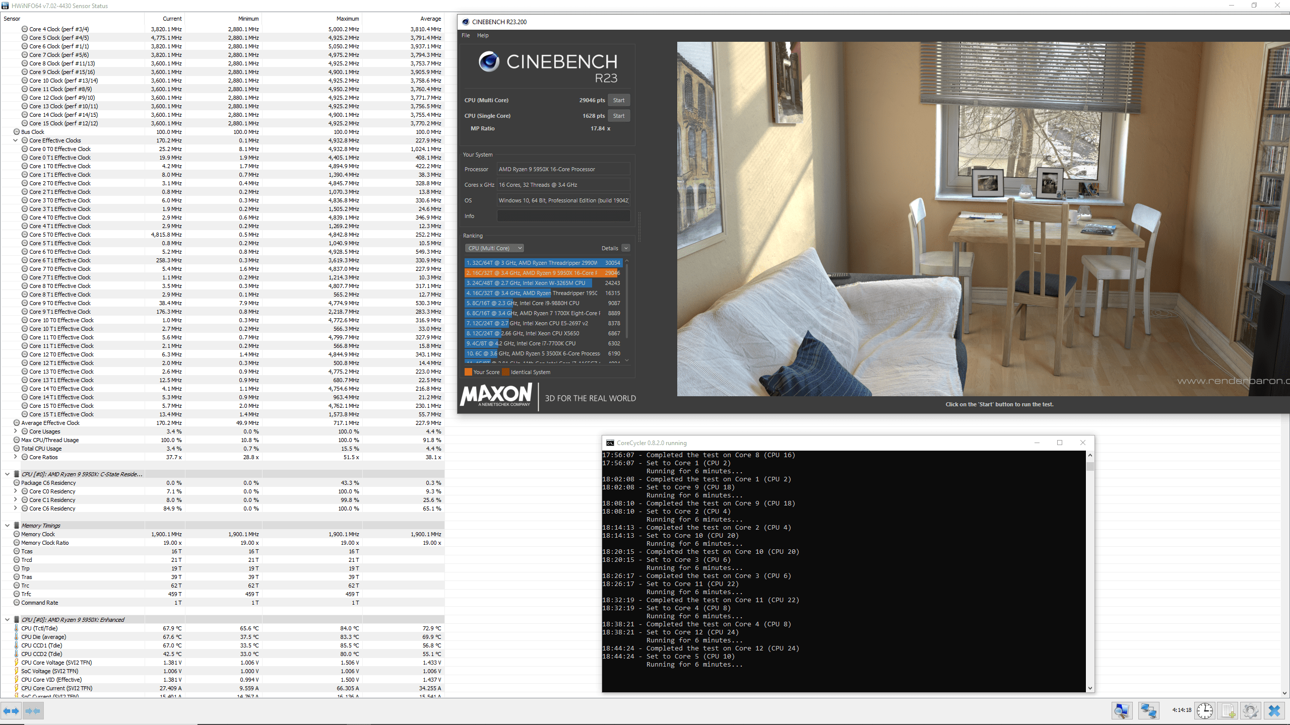The image size is (1290, 725).
Task: Maximize the CoreCycler console window
Action: point(1060,443)
